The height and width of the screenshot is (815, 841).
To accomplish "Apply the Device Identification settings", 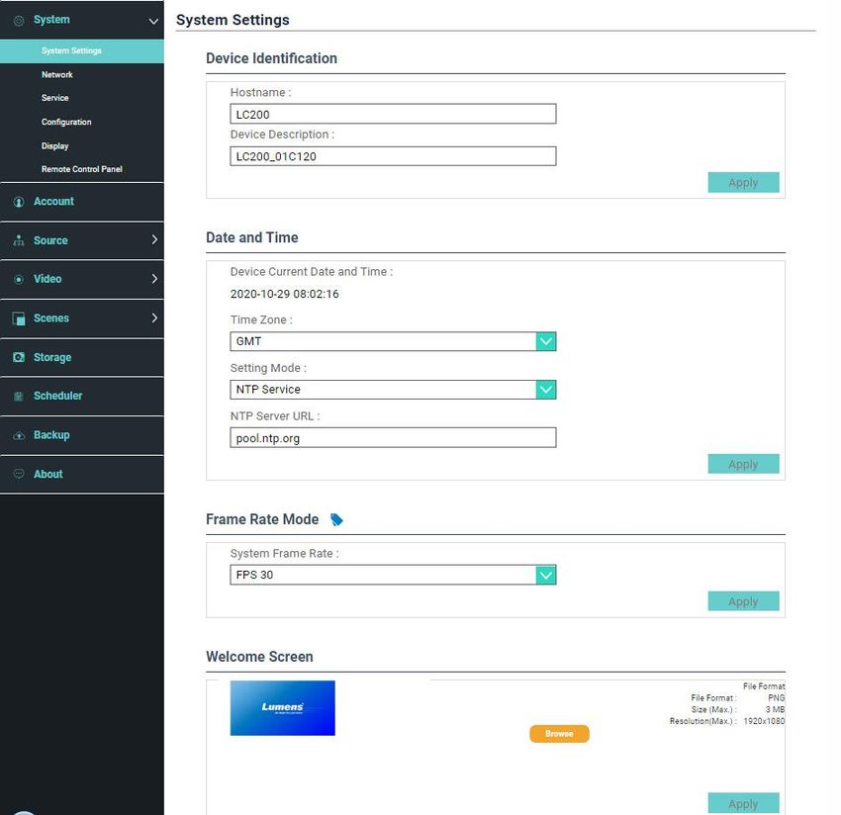I will (x=743, y=182).
